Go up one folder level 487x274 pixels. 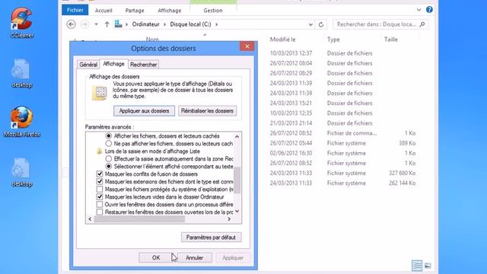click(107, 24)
